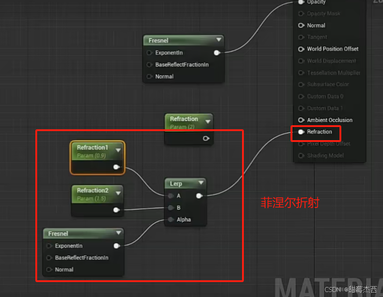Click Ambient Occlusion material pin

pos(301,120)
